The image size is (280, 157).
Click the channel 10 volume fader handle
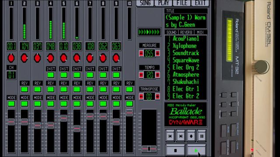point(129,113)
